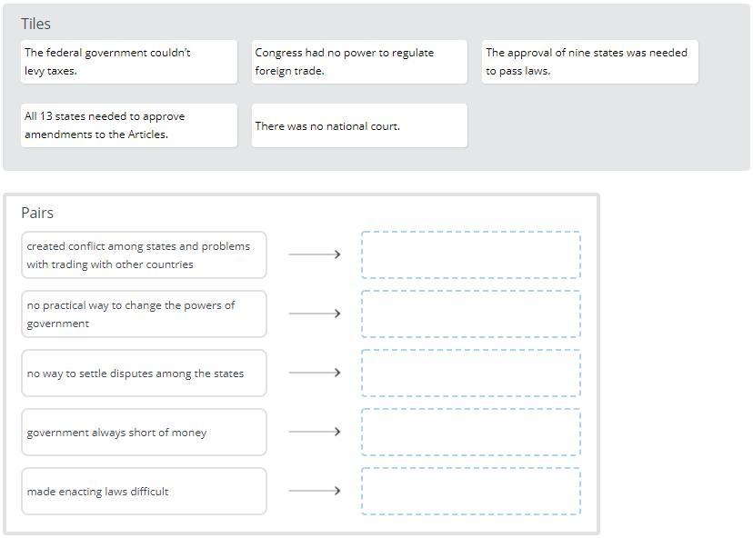Image resolution: width=753 pixels, height=538 pixels.
Task: Choose the tile about all 13 states approving amendments
Action: point(128,125)
